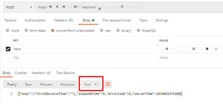The height and width of the screenshot is (104, 223).
Task: Select the raw body option
Action: coord(105,31)
